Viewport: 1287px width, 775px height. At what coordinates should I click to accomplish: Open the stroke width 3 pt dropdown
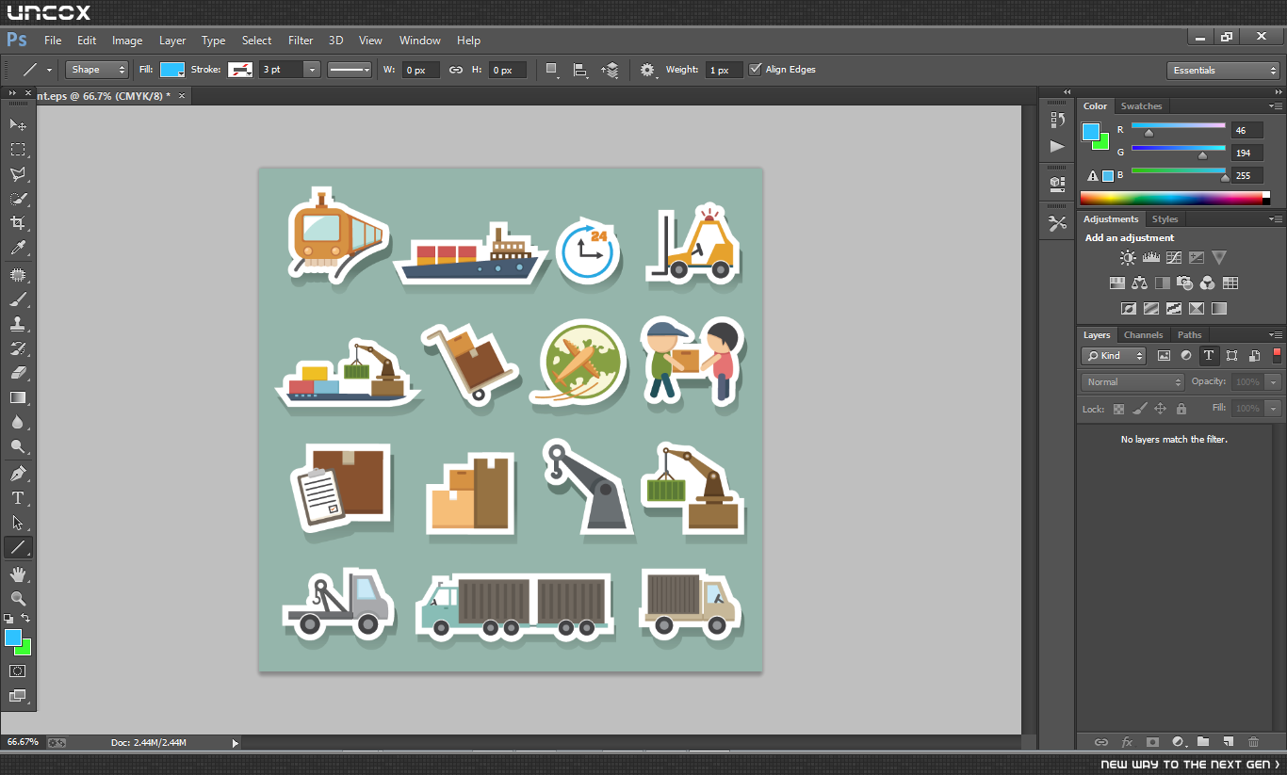(x=312, y=70)
